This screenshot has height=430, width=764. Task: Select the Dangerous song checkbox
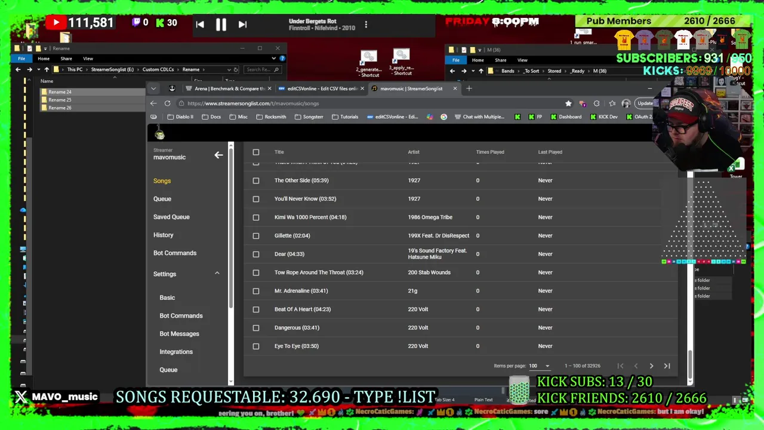click(x=256, y=328)
